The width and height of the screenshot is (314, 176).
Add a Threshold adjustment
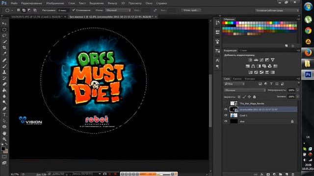pyautogui.click(x=262, y=72)
